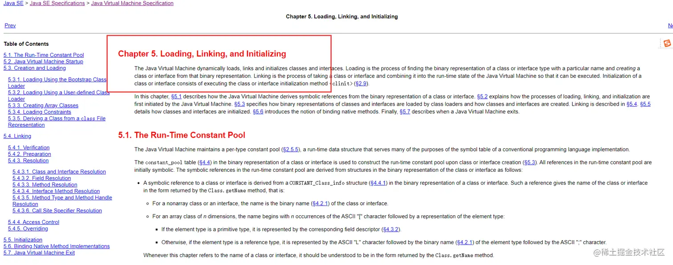
Task: Open 5.3.4. Loading Constraints link
Action: coord(40,112)
